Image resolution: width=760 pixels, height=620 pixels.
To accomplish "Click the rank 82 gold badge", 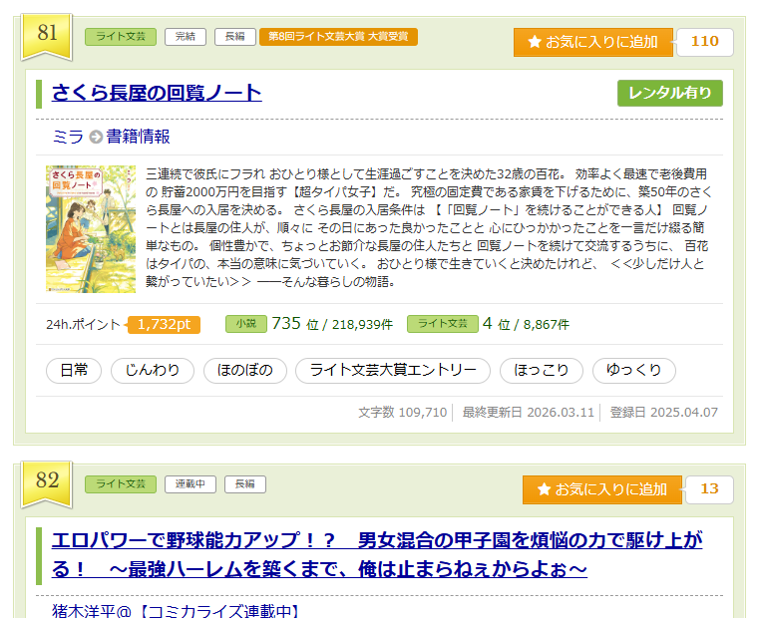I will (x=47, y=481).
